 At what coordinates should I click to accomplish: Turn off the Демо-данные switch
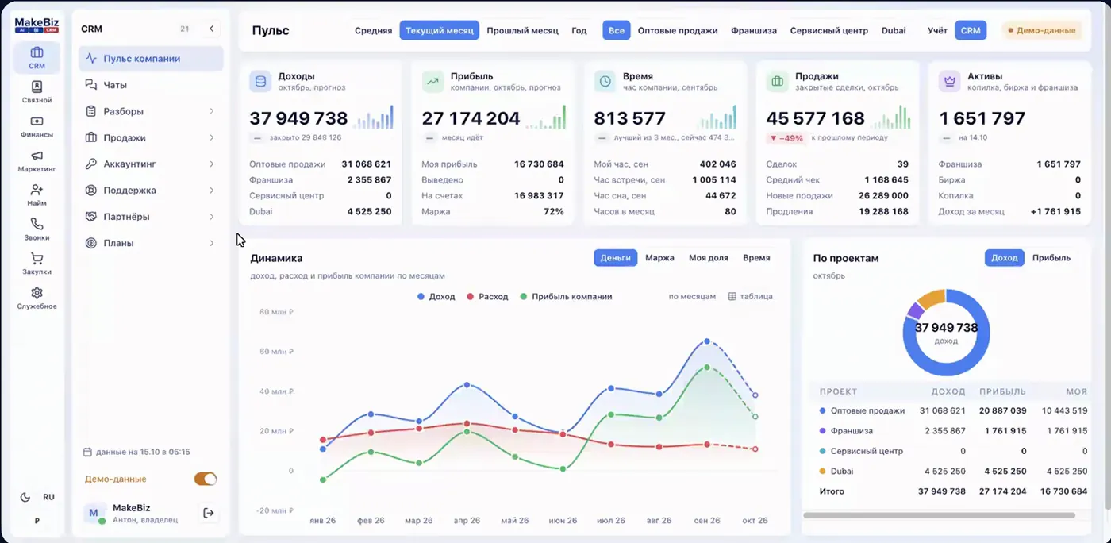pyautogui.click(x=206, y=479)
